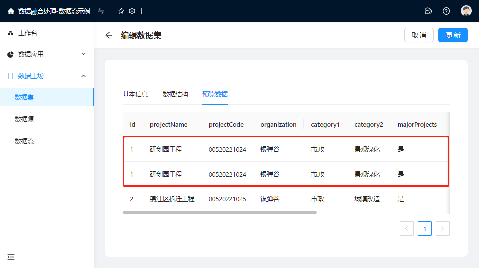The height and width of the screenshot is (268, 479).
Task: Switch to the 数据结构 tab
Action: pyautogui.click(x=175, y=94)
